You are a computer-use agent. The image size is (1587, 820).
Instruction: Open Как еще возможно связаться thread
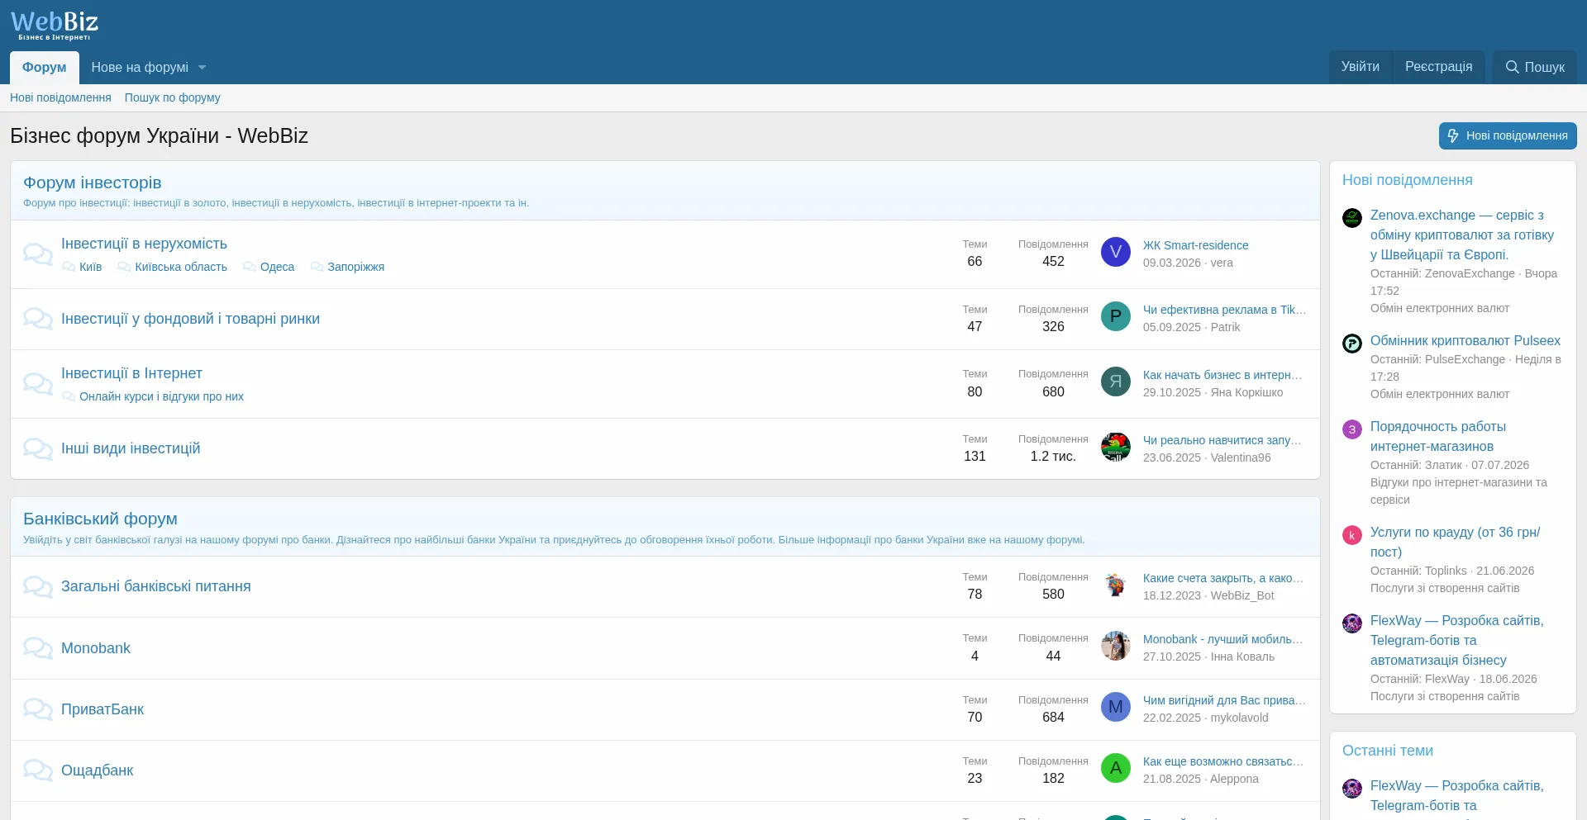pos(1223,761)
